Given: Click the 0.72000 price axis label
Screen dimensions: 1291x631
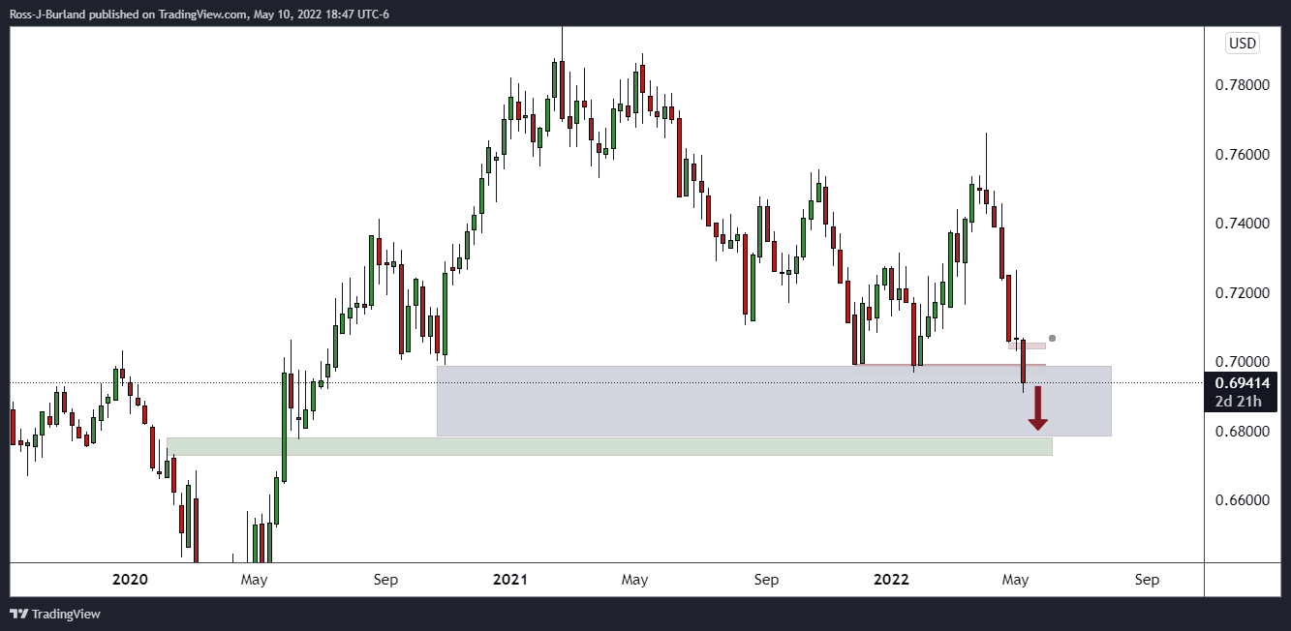Looking at the screenshot, I should (x=1244, y=292).
